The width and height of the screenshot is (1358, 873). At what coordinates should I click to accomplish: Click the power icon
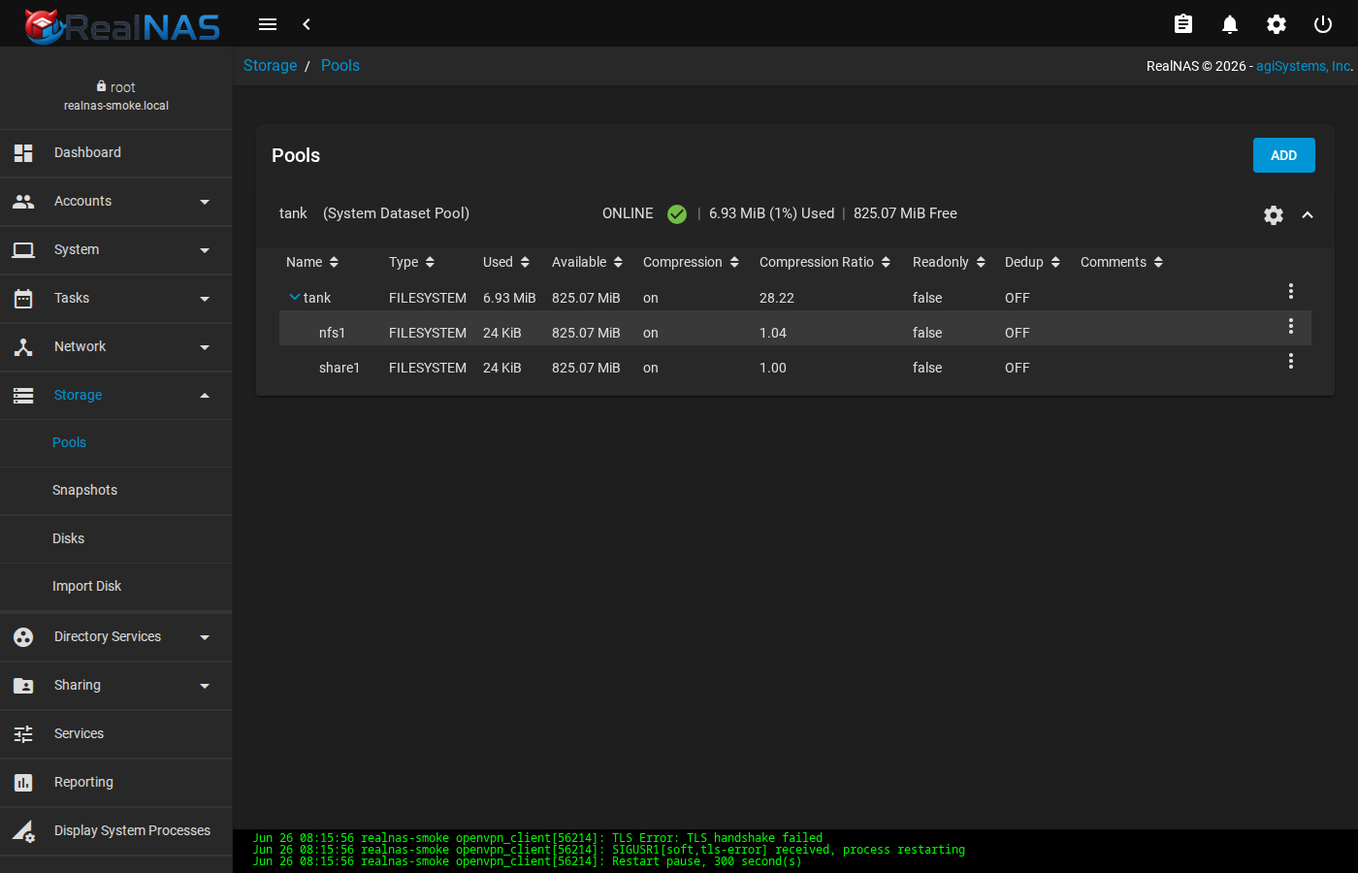[1323, 24]
